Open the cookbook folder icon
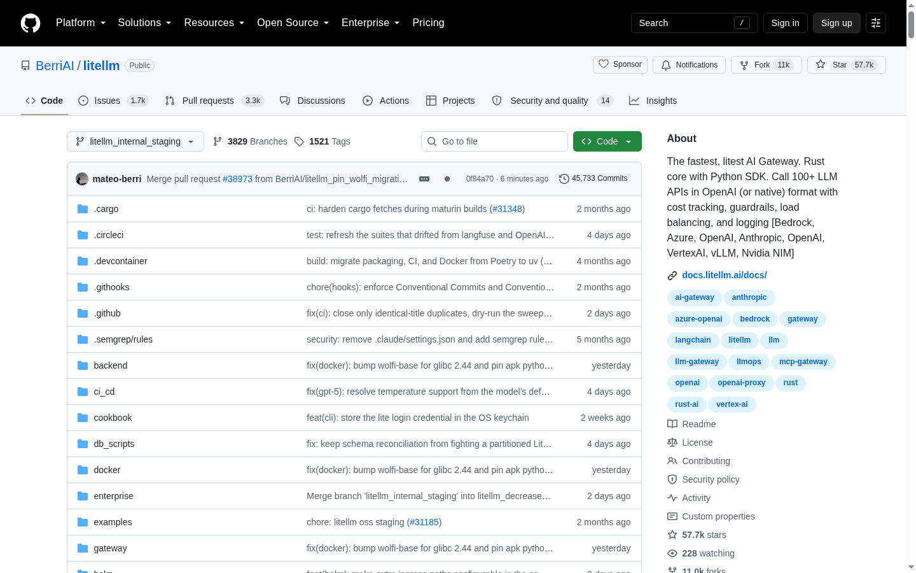The height and width of the screenshot is (573, 916). coord(83,418)
